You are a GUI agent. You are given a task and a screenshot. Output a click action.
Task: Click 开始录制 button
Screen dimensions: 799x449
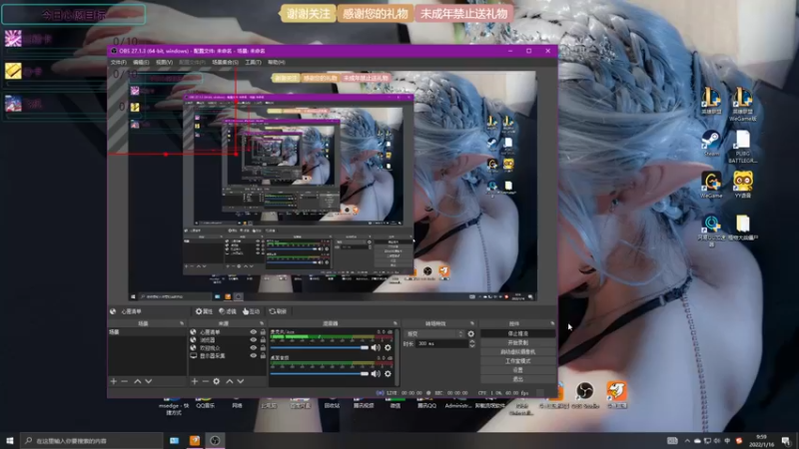[x=517, y=342]
